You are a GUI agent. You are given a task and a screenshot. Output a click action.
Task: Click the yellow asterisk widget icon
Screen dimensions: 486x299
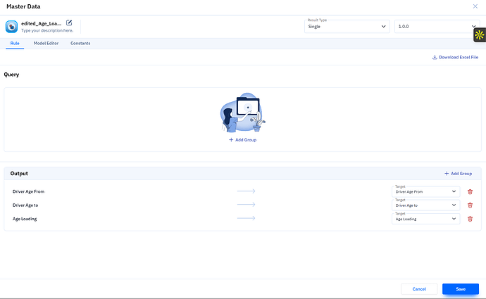(480, 35)
